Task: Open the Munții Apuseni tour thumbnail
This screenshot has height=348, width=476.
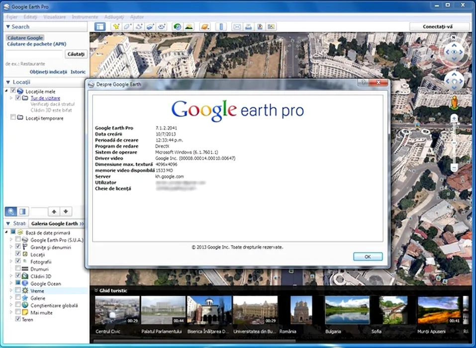Action: pos(439,310)
